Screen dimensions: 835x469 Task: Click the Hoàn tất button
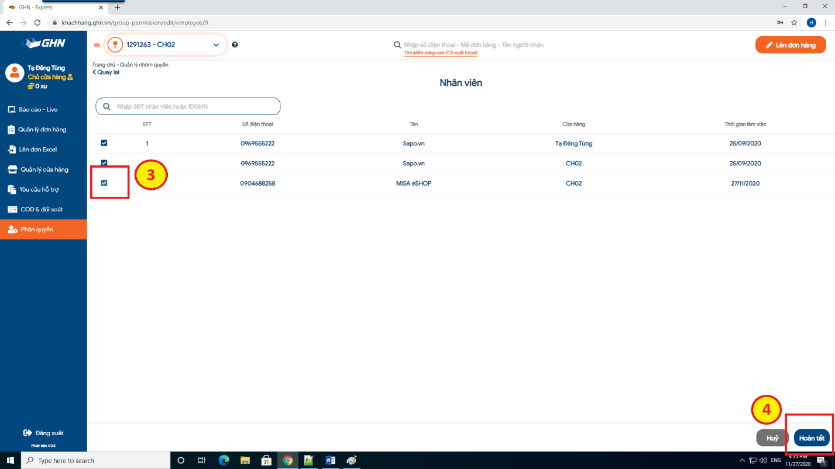click(812, 438)
